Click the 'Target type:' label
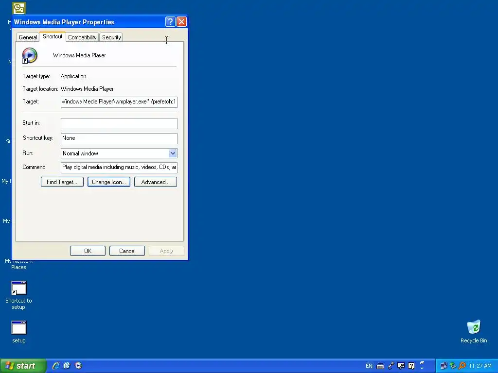The image size is (498, 373). click(x=36, y=76)
